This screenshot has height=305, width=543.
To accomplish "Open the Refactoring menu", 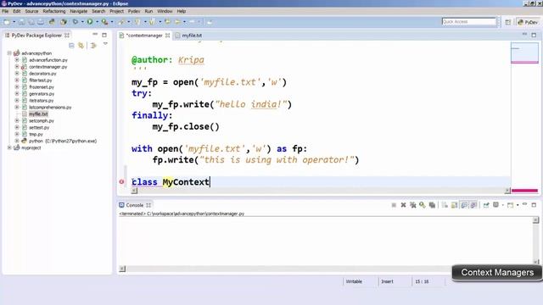I will coord(54,11).
